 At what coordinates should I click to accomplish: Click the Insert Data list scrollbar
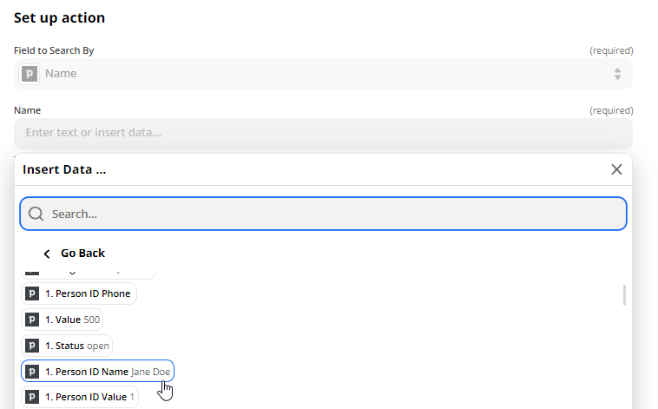point(624,295)
